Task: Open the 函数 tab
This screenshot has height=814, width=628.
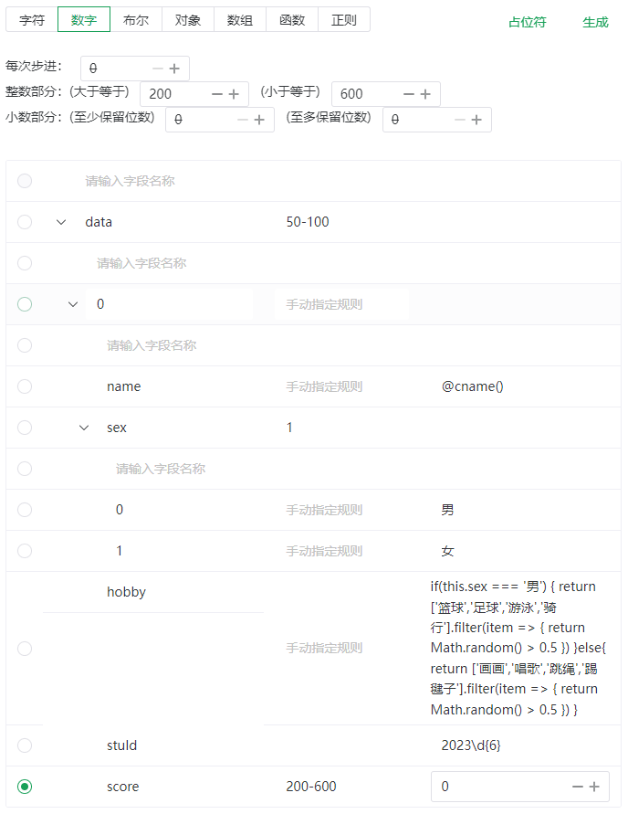Action: pyautogui.click(x=292, y=20)
